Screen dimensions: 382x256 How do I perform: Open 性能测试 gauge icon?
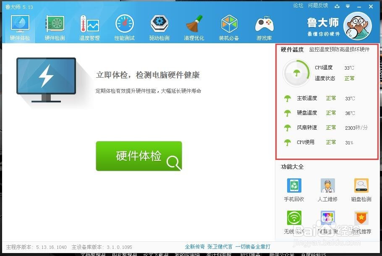point(125,24)
